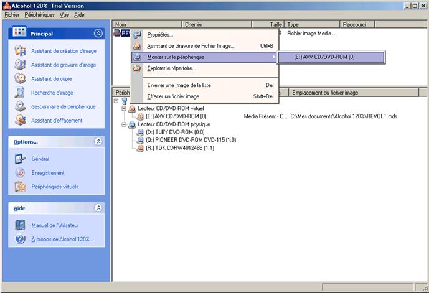Open Assistant de création d'image link
The image size is (429, 293).
[x=64, y=51]
